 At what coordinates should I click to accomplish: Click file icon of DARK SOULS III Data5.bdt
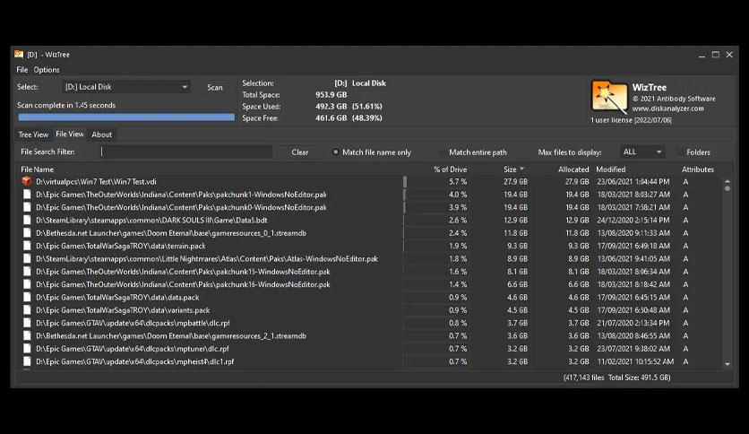tap(27, 221)
